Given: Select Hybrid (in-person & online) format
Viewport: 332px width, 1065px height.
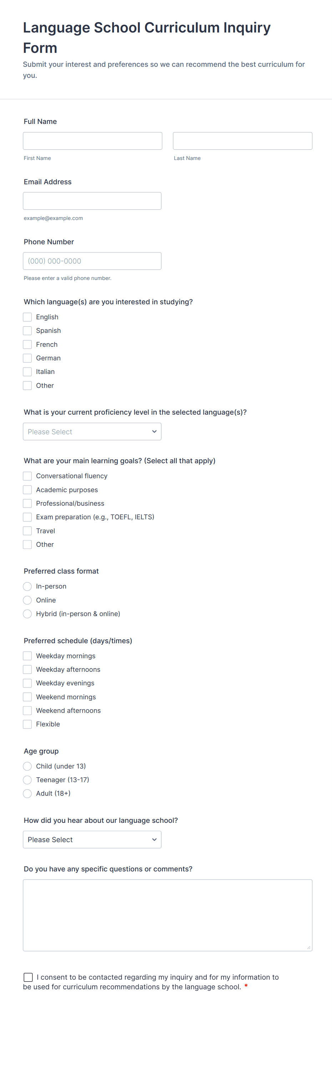Looking at the screenshot, I should click(27, 614).
